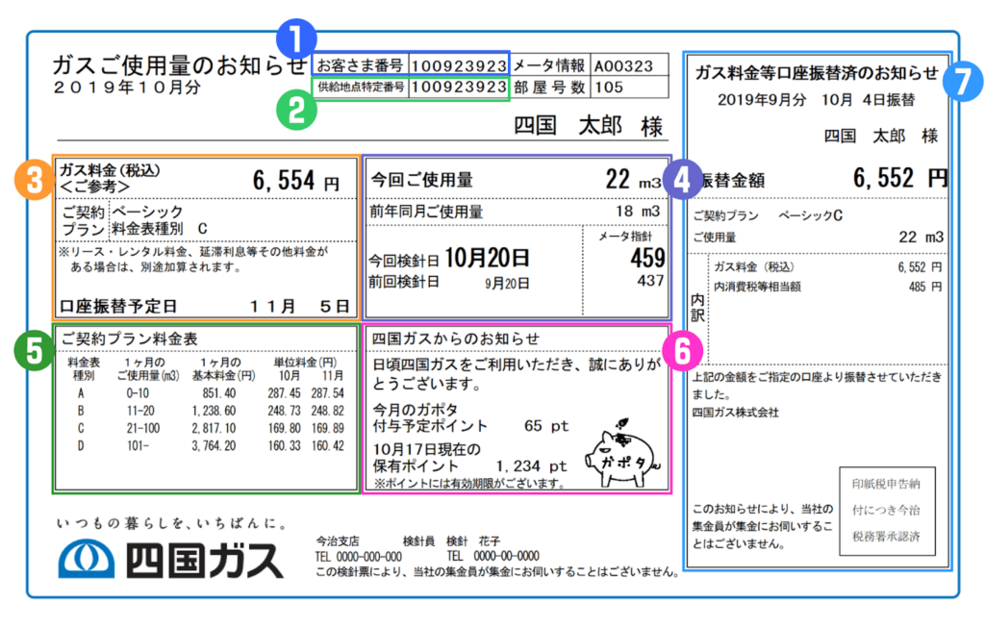Select room number value 105
Image resolution: width=985 pixels, height=628 pixels.
pyautogui.click(x=609, y=88)
